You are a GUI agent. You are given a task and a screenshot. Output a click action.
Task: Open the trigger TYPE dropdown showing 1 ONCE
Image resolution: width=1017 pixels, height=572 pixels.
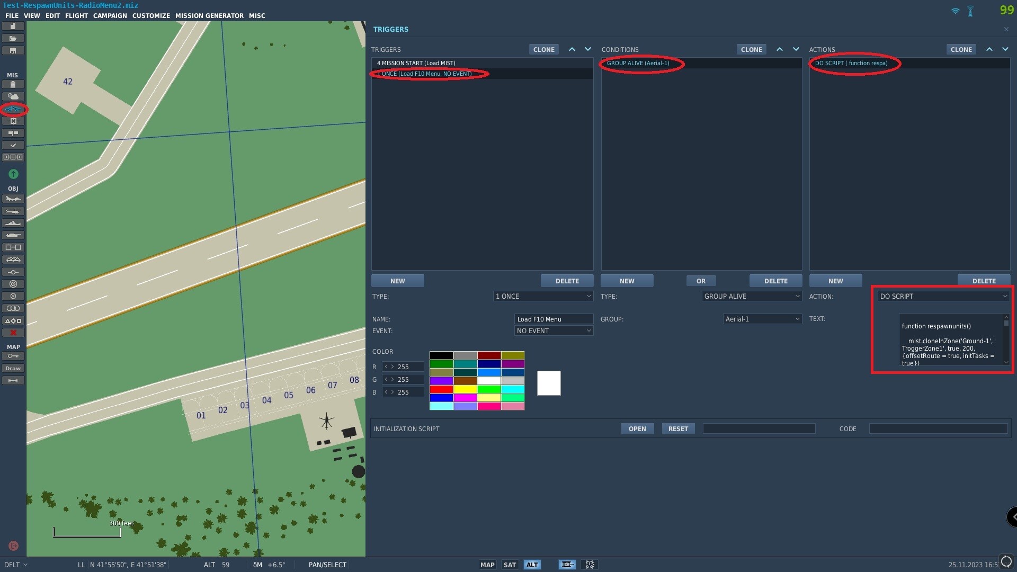click(543, 296)
